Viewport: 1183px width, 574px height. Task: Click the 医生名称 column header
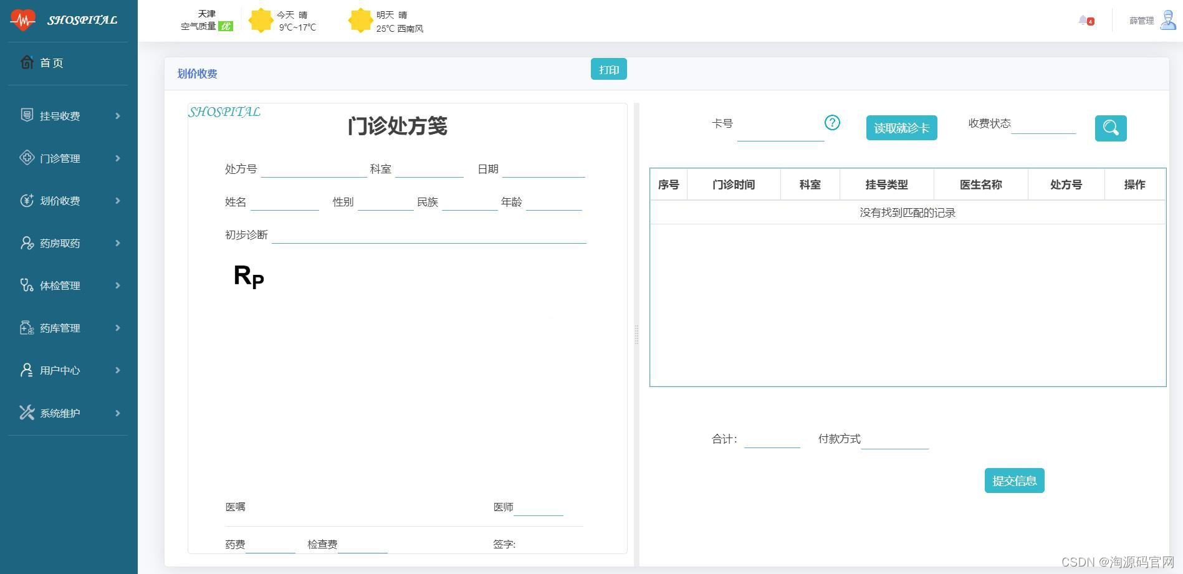click(x=980, y=184)
